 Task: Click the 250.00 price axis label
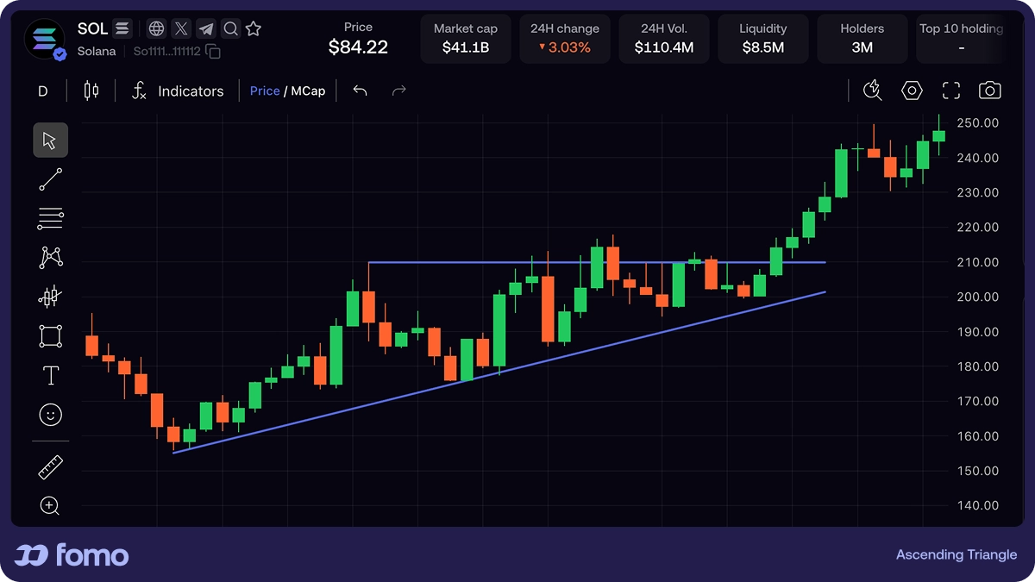click(x=978, y=123)
